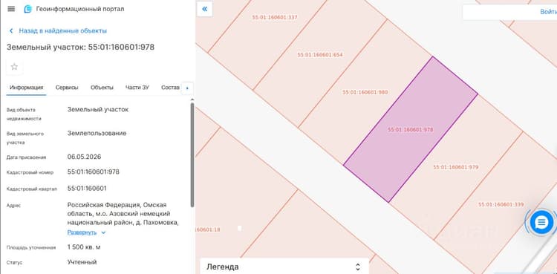Click the back arrow to found objects
Screen dimensions: 557x274
click(x=11, y=31)
